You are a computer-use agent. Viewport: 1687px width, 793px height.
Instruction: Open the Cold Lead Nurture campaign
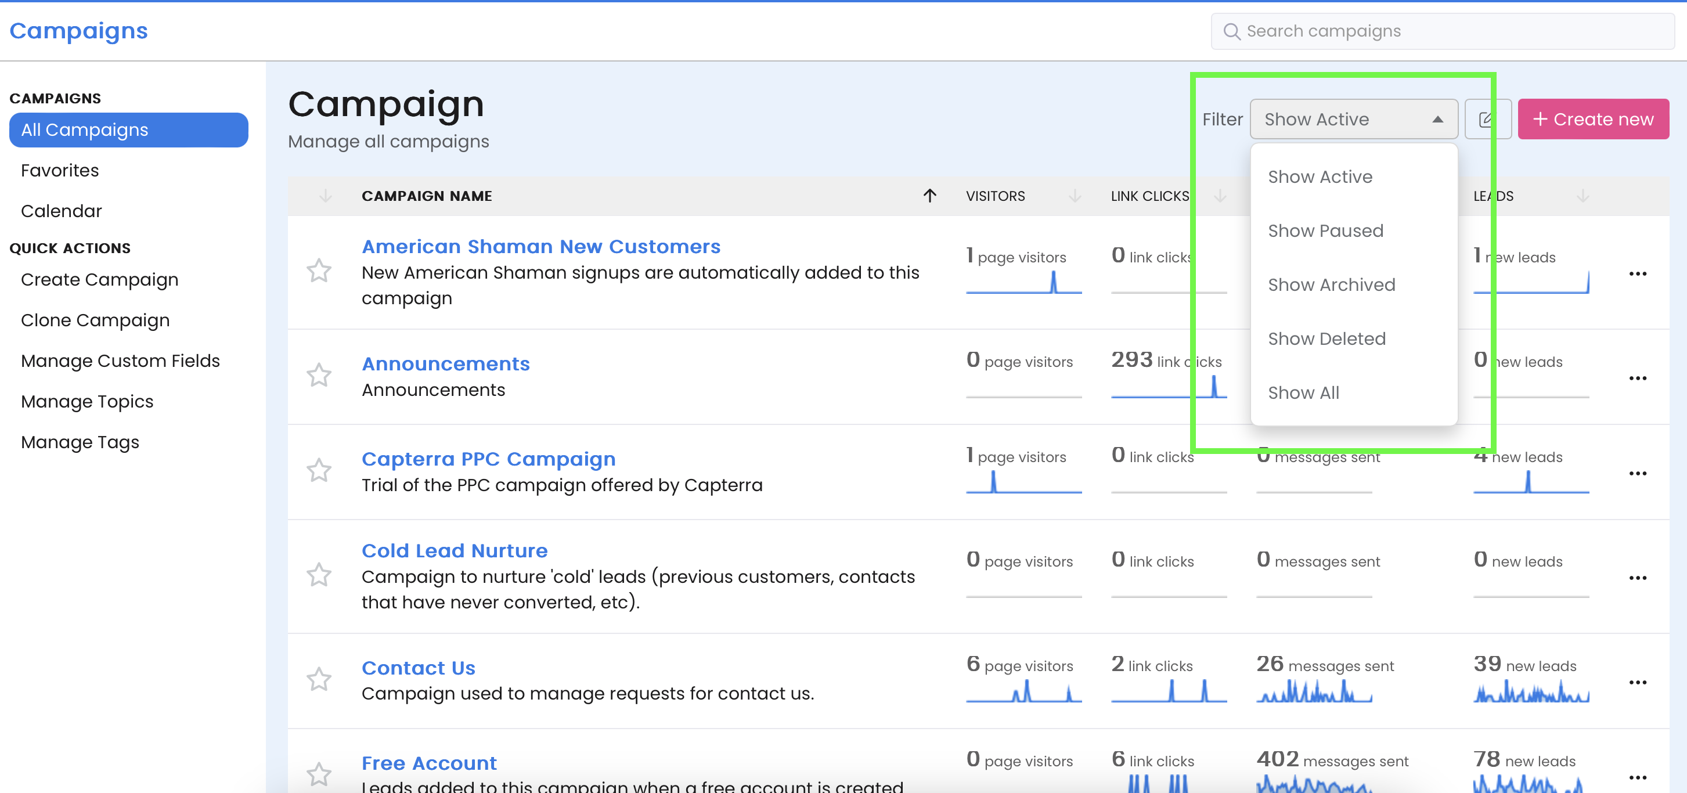click(455, 551)
